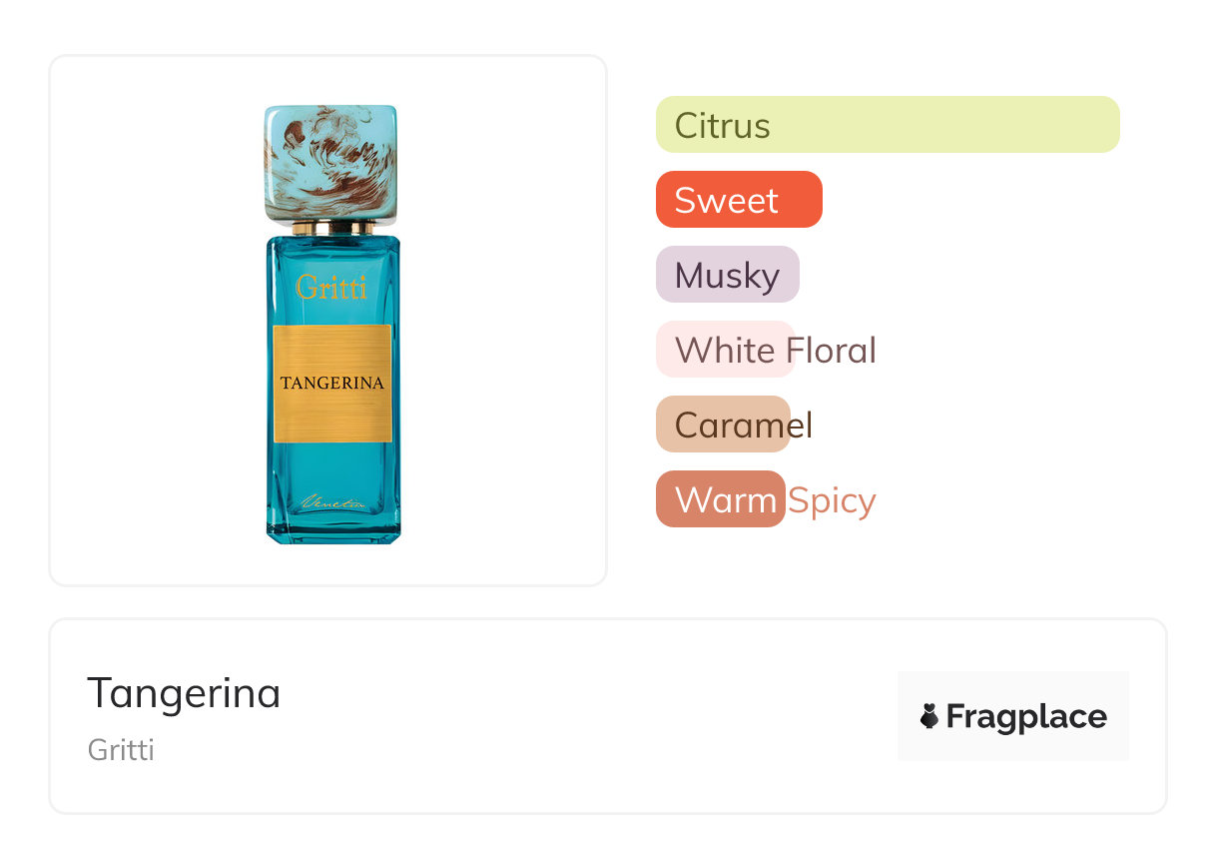The image size is (1216, 863).
Task: Open the Tangerina perfume title
Action: point(184,692)
